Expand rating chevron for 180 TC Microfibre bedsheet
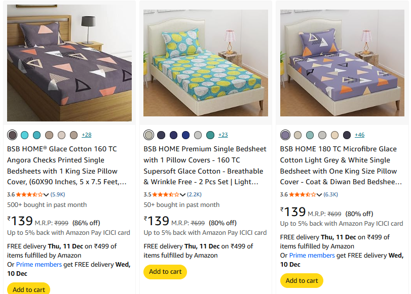This screenshot has height=294, width=411. click(320, 194)
